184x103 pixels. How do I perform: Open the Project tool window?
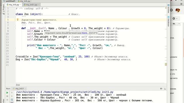3,8
